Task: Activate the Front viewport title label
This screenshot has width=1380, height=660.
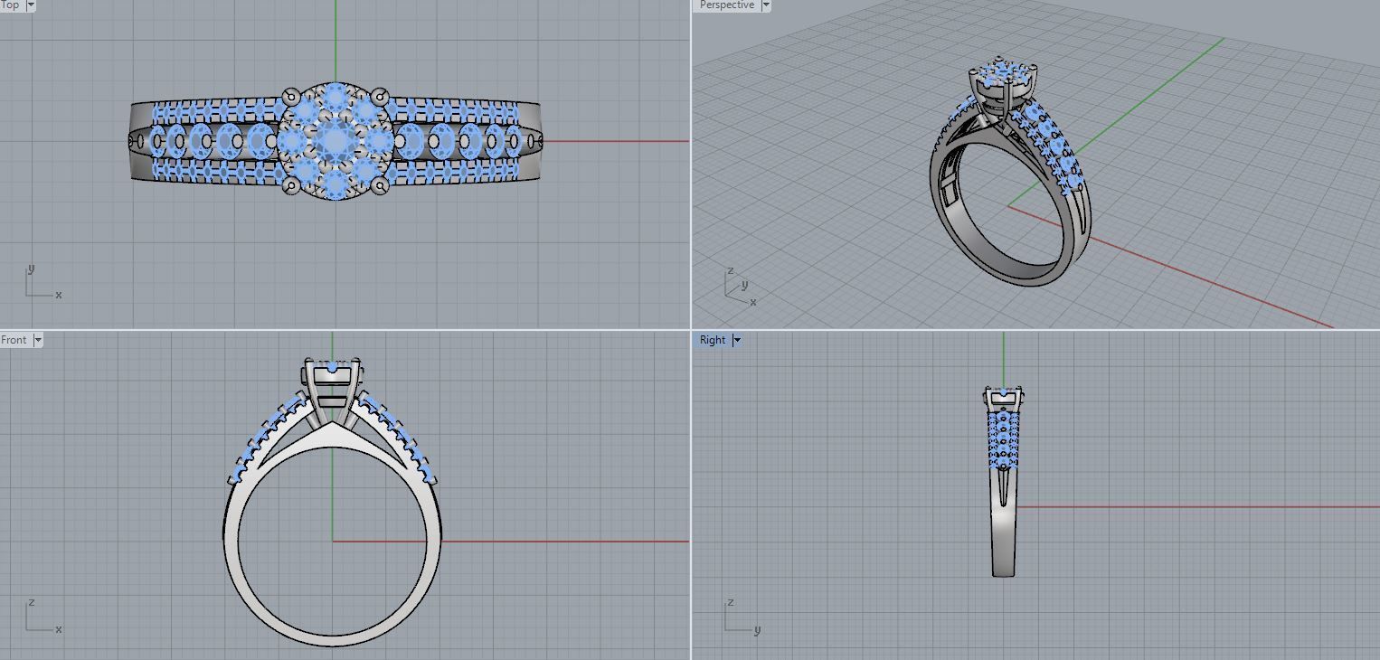Action: click(14, 340)
